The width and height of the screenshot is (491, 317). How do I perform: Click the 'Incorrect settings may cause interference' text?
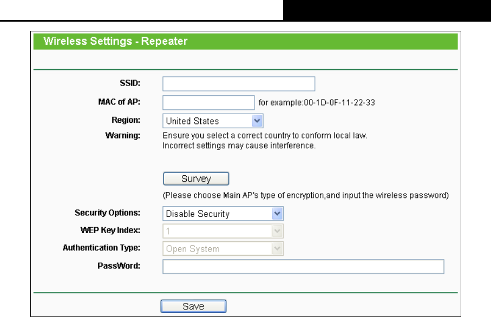click(x=239, y=146)
